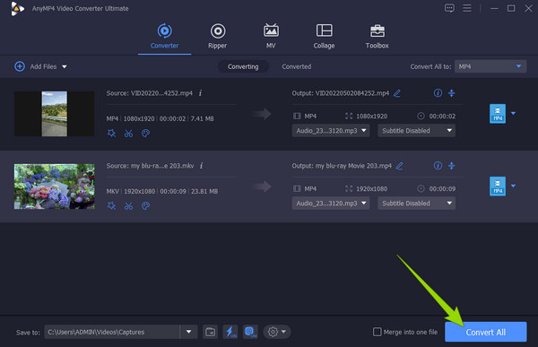Enable Merge into one file checkbox

[x=377, y=332]
